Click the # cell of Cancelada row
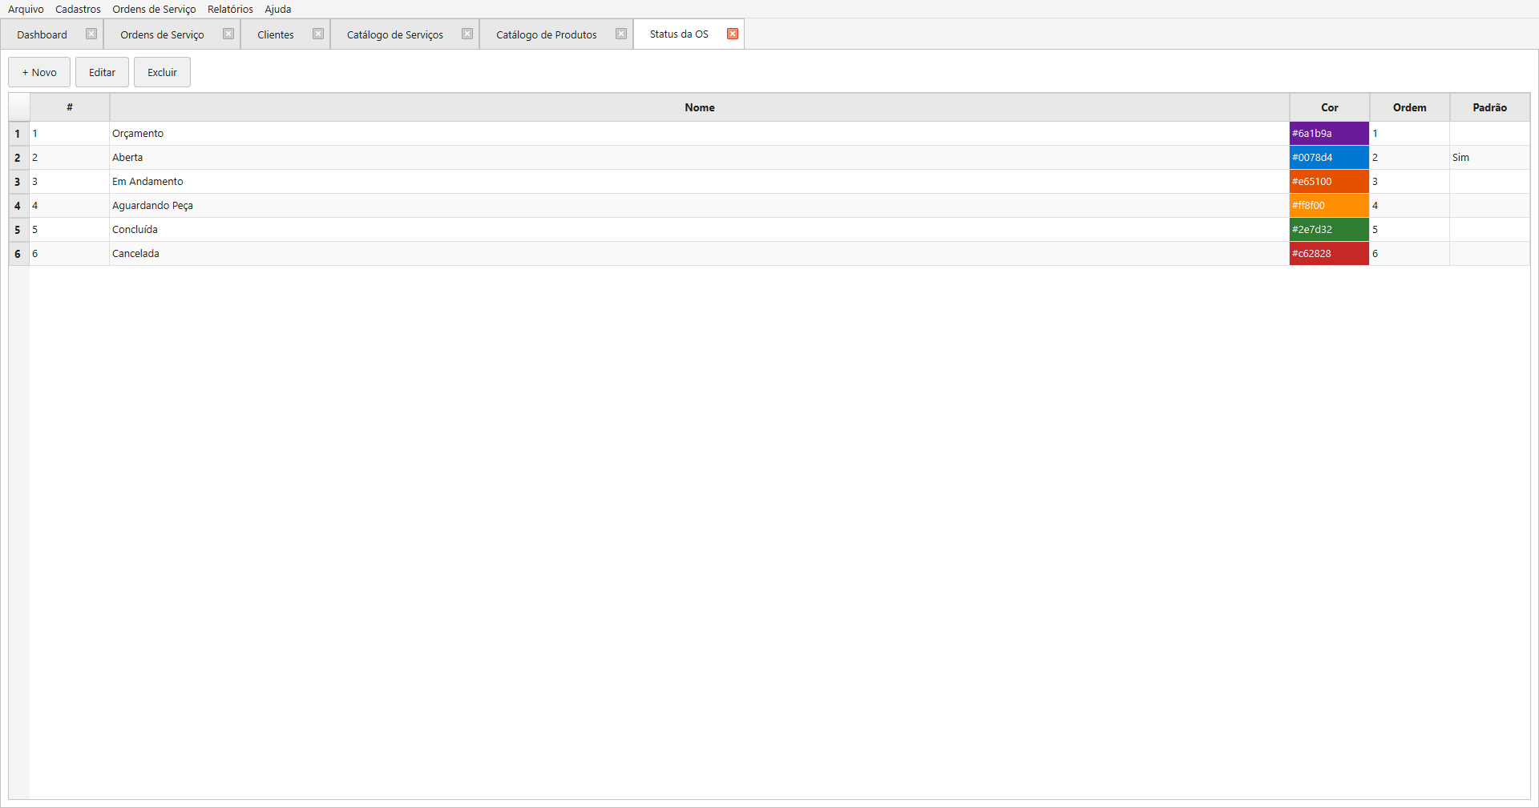This screenshot has width=1539, height=808. coord(69,254)
